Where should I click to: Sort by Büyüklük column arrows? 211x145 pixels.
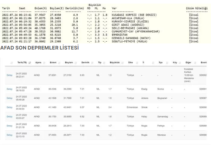click(x=123, y=63)
